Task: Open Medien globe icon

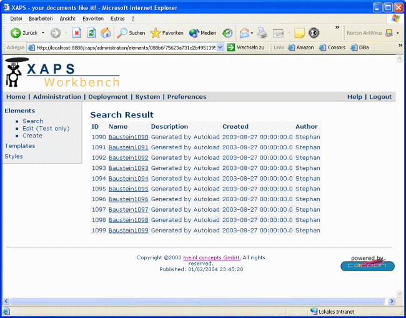Action: (194, 33)
